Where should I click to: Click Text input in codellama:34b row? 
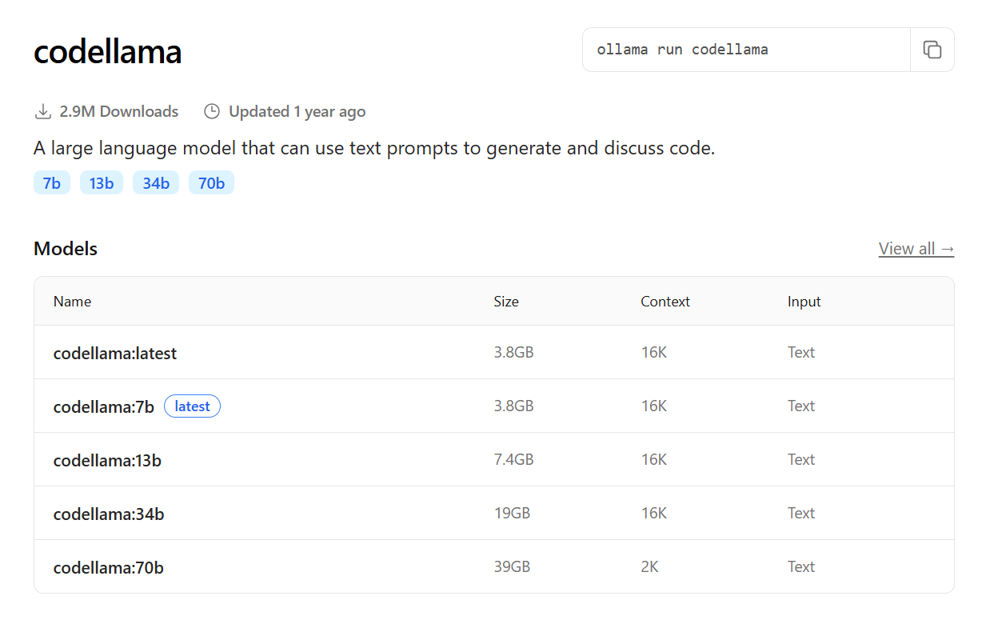point(801,514)
